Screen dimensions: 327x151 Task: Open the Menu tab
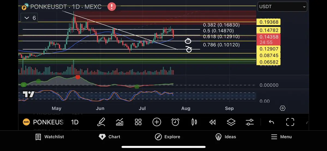[x=281, y=137]
